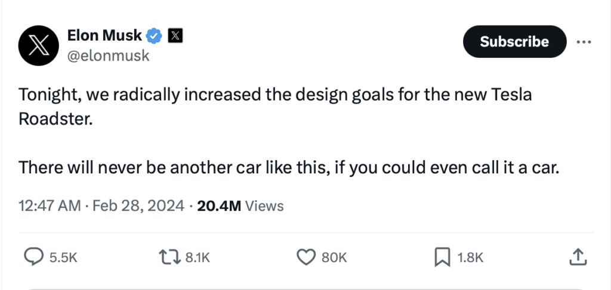This screenshot has height=290, width=611.
Task: Click the 8.1K reposts count
Action: coord(198,257)
